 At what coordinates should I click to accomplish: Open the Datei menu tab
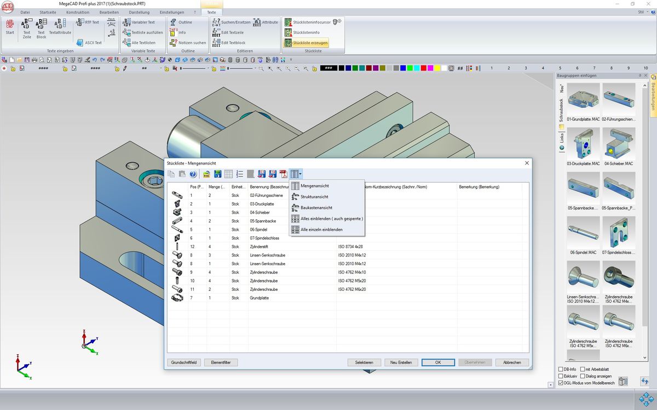click(25, 12)
